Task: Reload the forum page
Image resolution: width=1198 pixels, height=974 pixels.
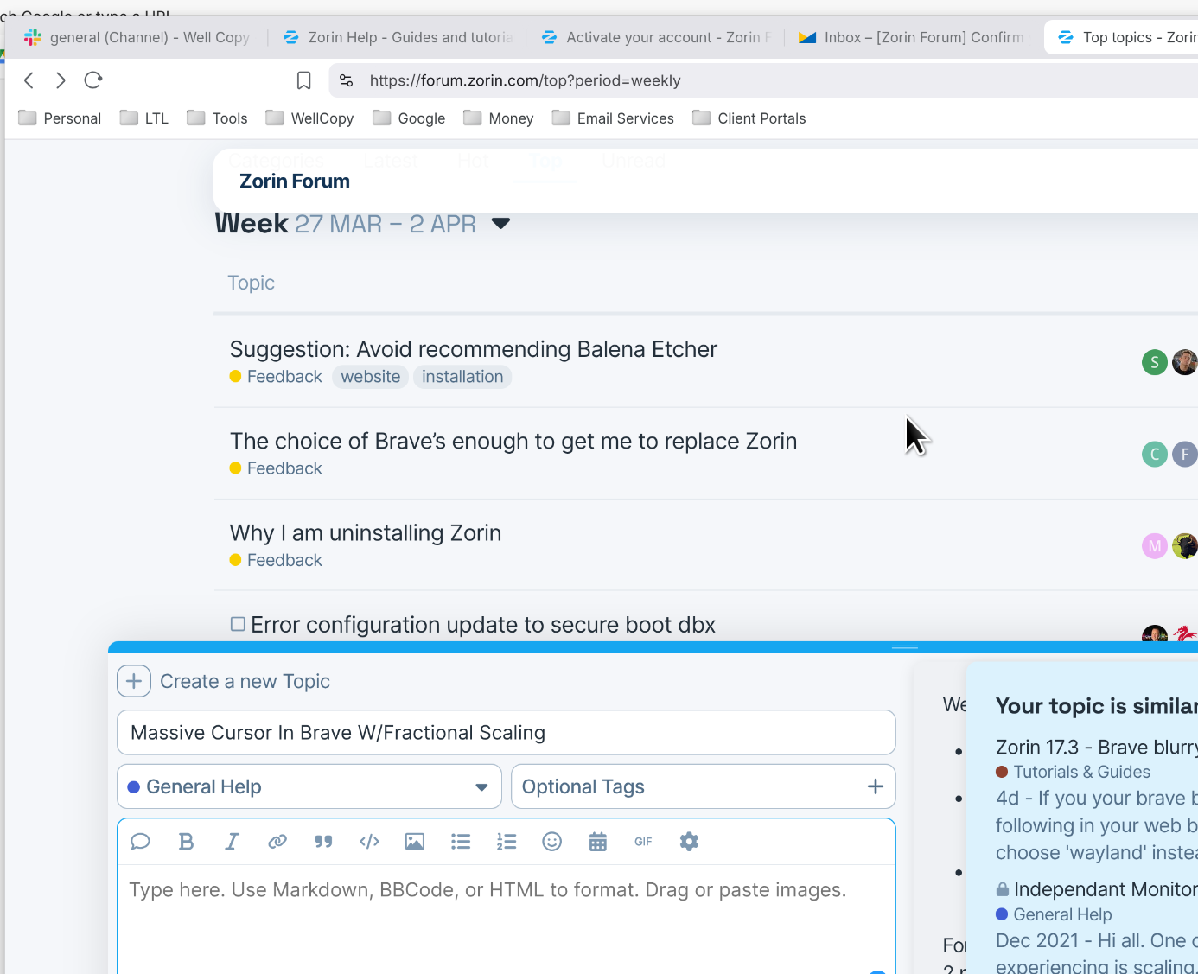Action: coord(93,80)
